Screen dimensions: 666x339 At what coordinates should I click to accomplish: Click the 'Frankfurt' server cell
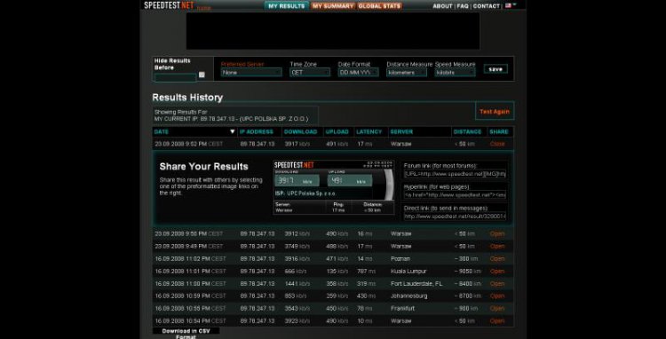402,309
